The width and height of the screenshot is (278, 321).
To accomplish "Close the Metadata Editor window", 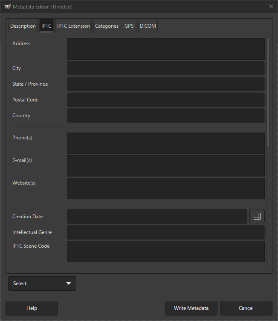I will pos(271,6).
